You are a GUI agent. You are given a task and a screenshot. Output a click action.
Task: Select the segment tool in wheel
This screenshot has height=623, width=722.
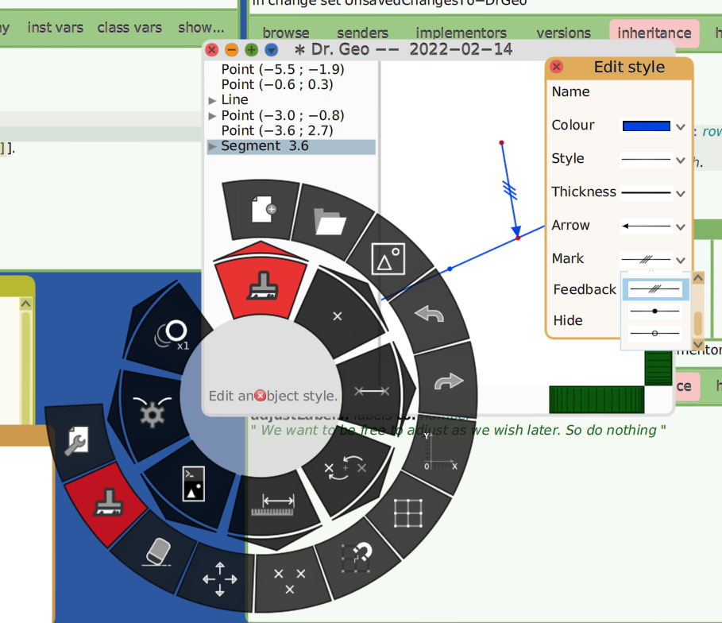tap(372, 391)
